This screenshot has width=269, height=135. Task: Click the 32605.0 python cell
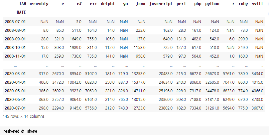tap(212, 82)
